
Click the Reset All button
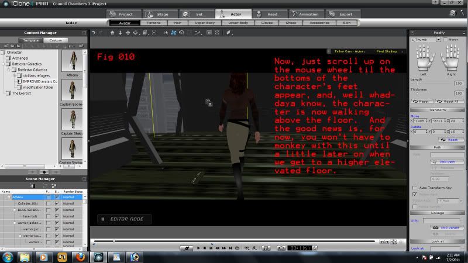click(449, 102)
